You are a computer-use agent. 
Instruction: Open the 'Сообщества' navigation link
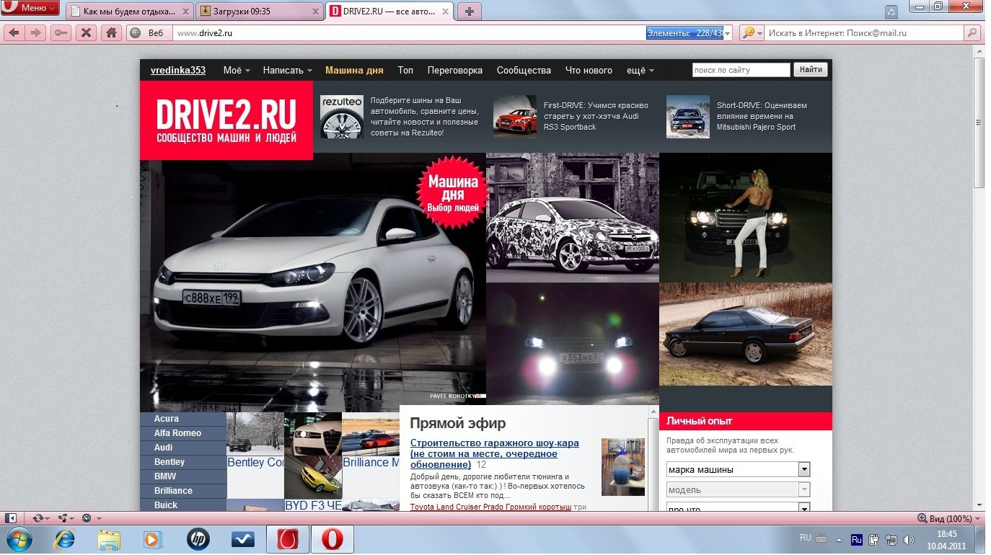[524, 70]
